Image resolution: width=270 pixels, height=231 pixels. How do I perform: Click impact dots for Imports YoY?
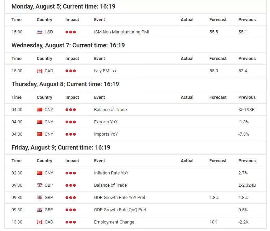(71, 134)
